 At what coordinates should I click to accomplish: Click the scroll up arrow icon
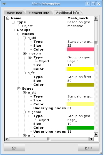click(x=96, y=18)
